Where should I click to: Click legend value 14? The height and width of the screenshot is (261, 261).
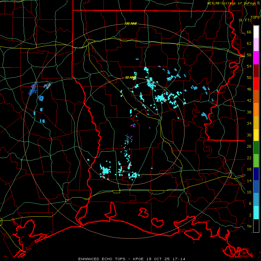tap(249, 181)
